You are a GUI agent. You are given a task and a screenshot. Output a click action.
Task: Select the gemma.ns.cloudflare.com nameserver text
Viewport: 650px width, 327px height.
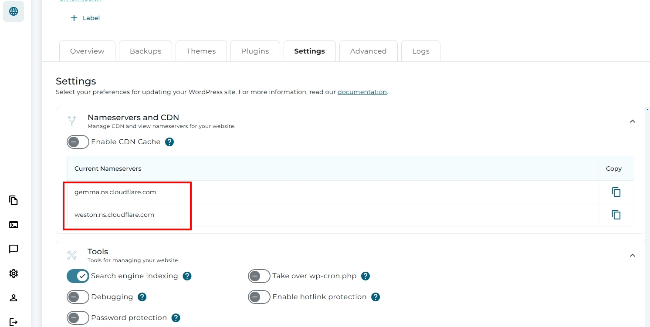pos(115,192)
